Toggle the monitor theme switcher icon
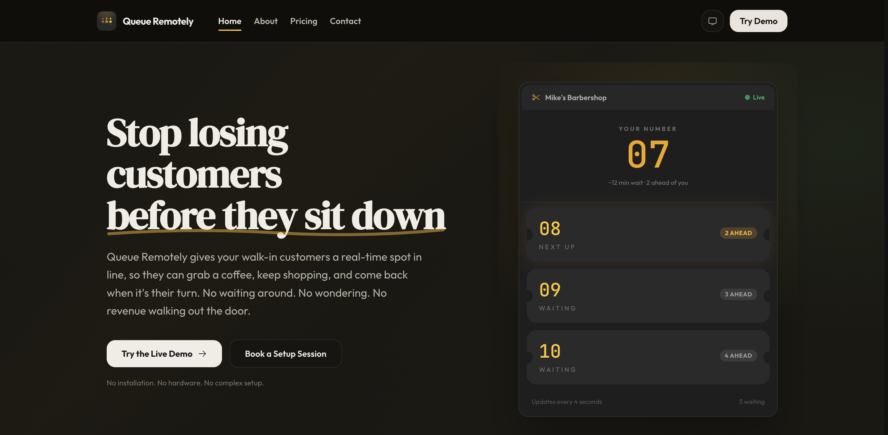The width and height of the screenshot is (888, 435). pyautogui.click(x=712, y=21)
